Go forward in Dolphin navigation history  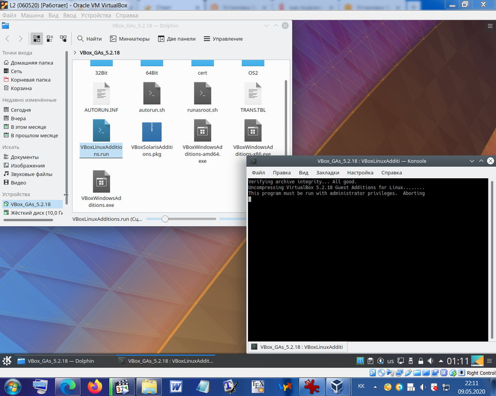[x=20, y=39]
